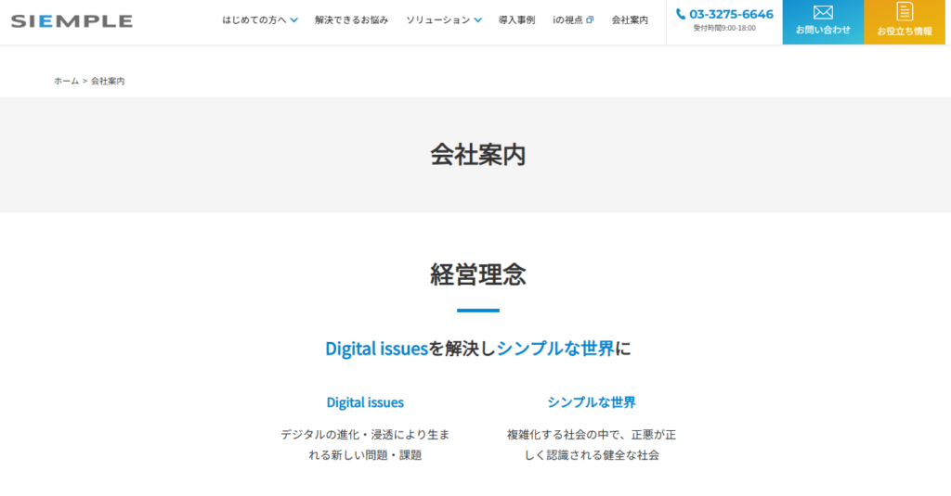Image resolution: width=951 pixels, height=496 pixels.
Task: Click the シンプルな世界 column subheading
Action: 592,402
